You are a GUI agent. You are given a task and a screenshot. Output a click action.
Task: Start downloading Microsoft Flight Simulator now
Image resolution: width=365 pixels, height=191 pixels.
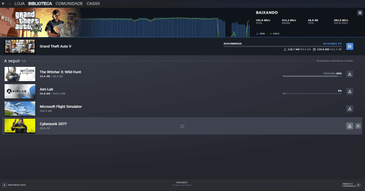pyautogui.click(x=349, y=108)
